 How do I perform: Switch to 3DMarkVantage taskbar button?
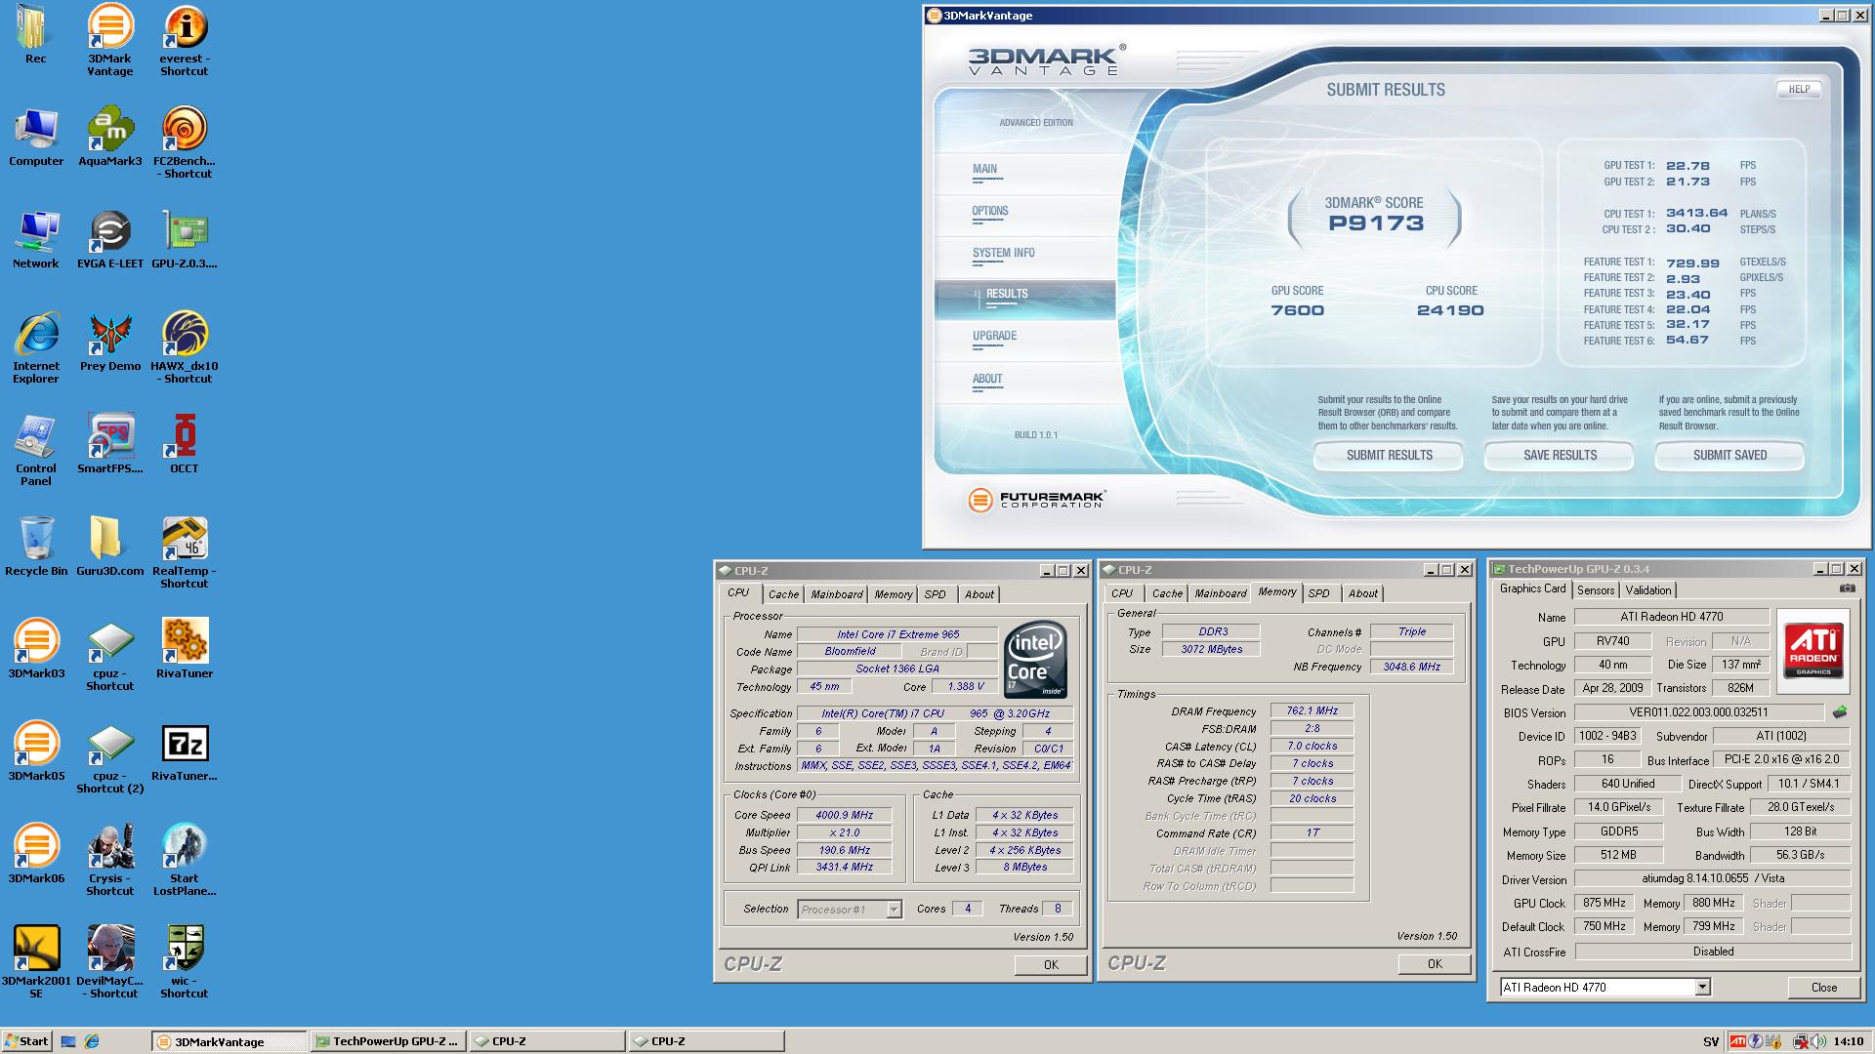click(x=229, y=1041)
